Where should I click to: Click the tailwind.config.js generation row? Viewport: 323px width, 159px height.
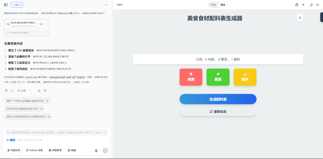tap(27, 32)
